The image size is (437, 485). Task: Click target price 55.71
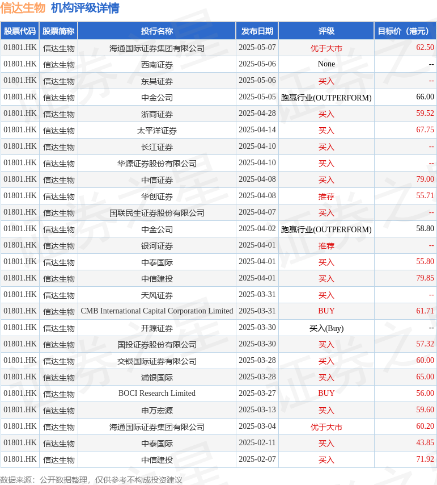425,196
